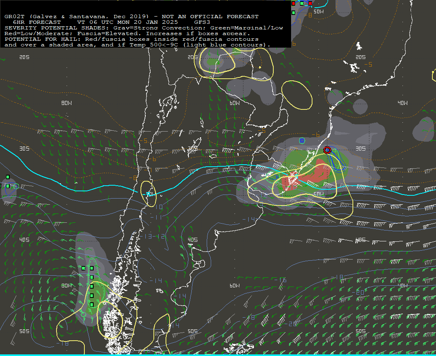Click the topmost square of the five-square green column

pos(92,268)
